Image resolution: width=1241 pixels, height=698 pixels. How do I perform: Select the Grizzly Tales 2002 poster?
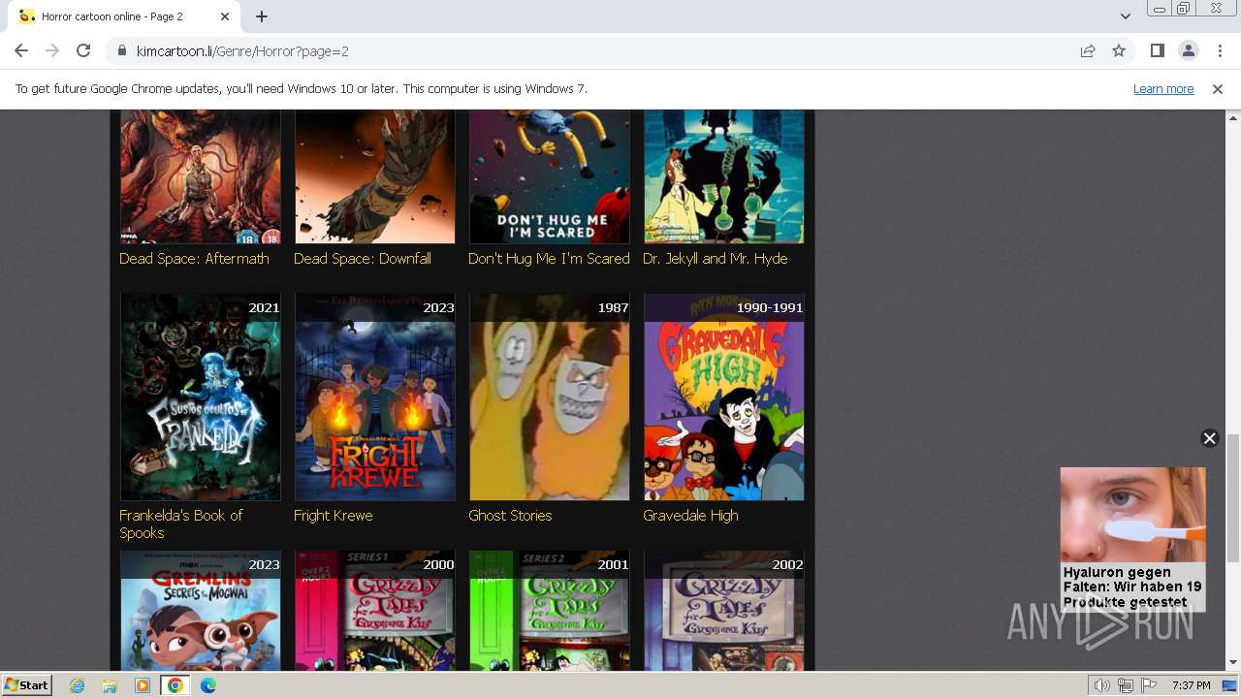click(x=724, y=611)
